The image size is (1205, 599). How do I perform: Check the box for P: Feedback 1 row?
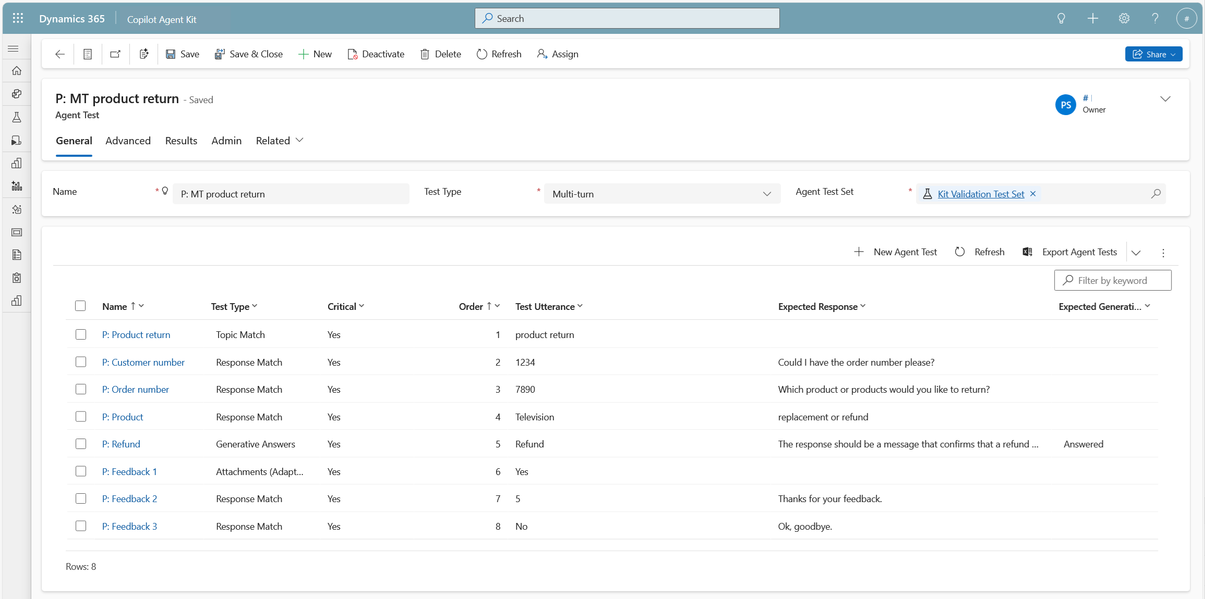pos(81,471)
